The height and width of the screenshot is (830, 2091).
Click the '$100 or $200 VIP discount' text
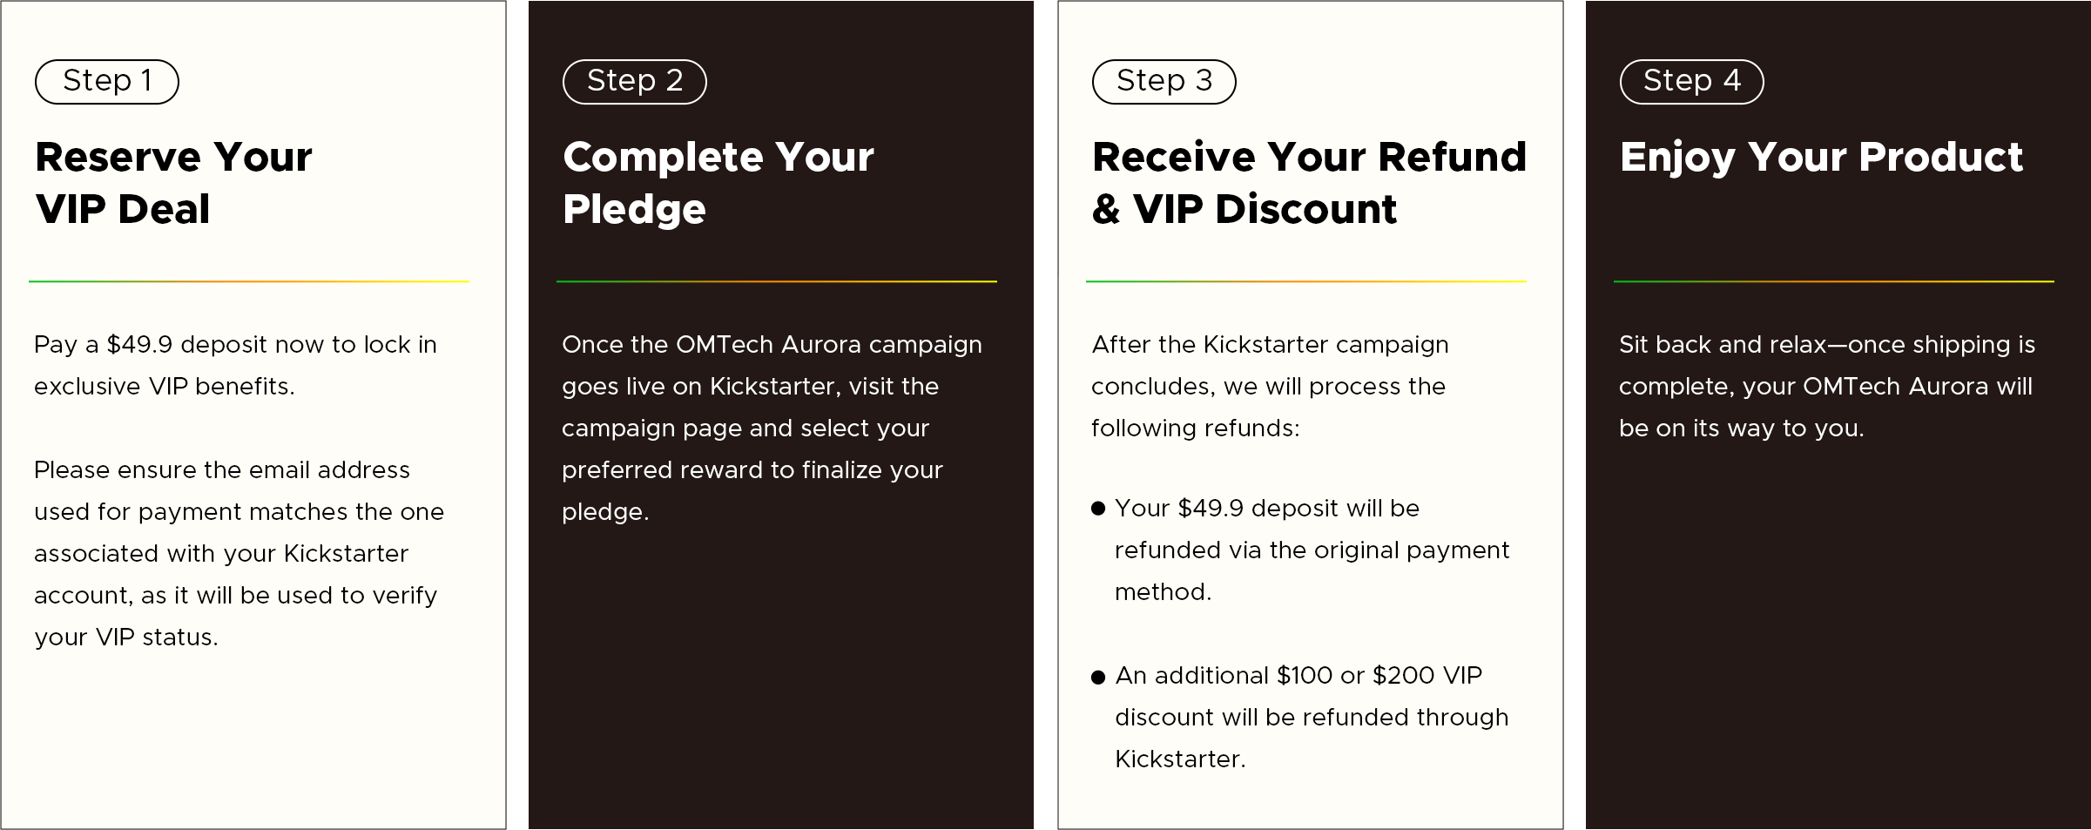[x=1312, y=718]
